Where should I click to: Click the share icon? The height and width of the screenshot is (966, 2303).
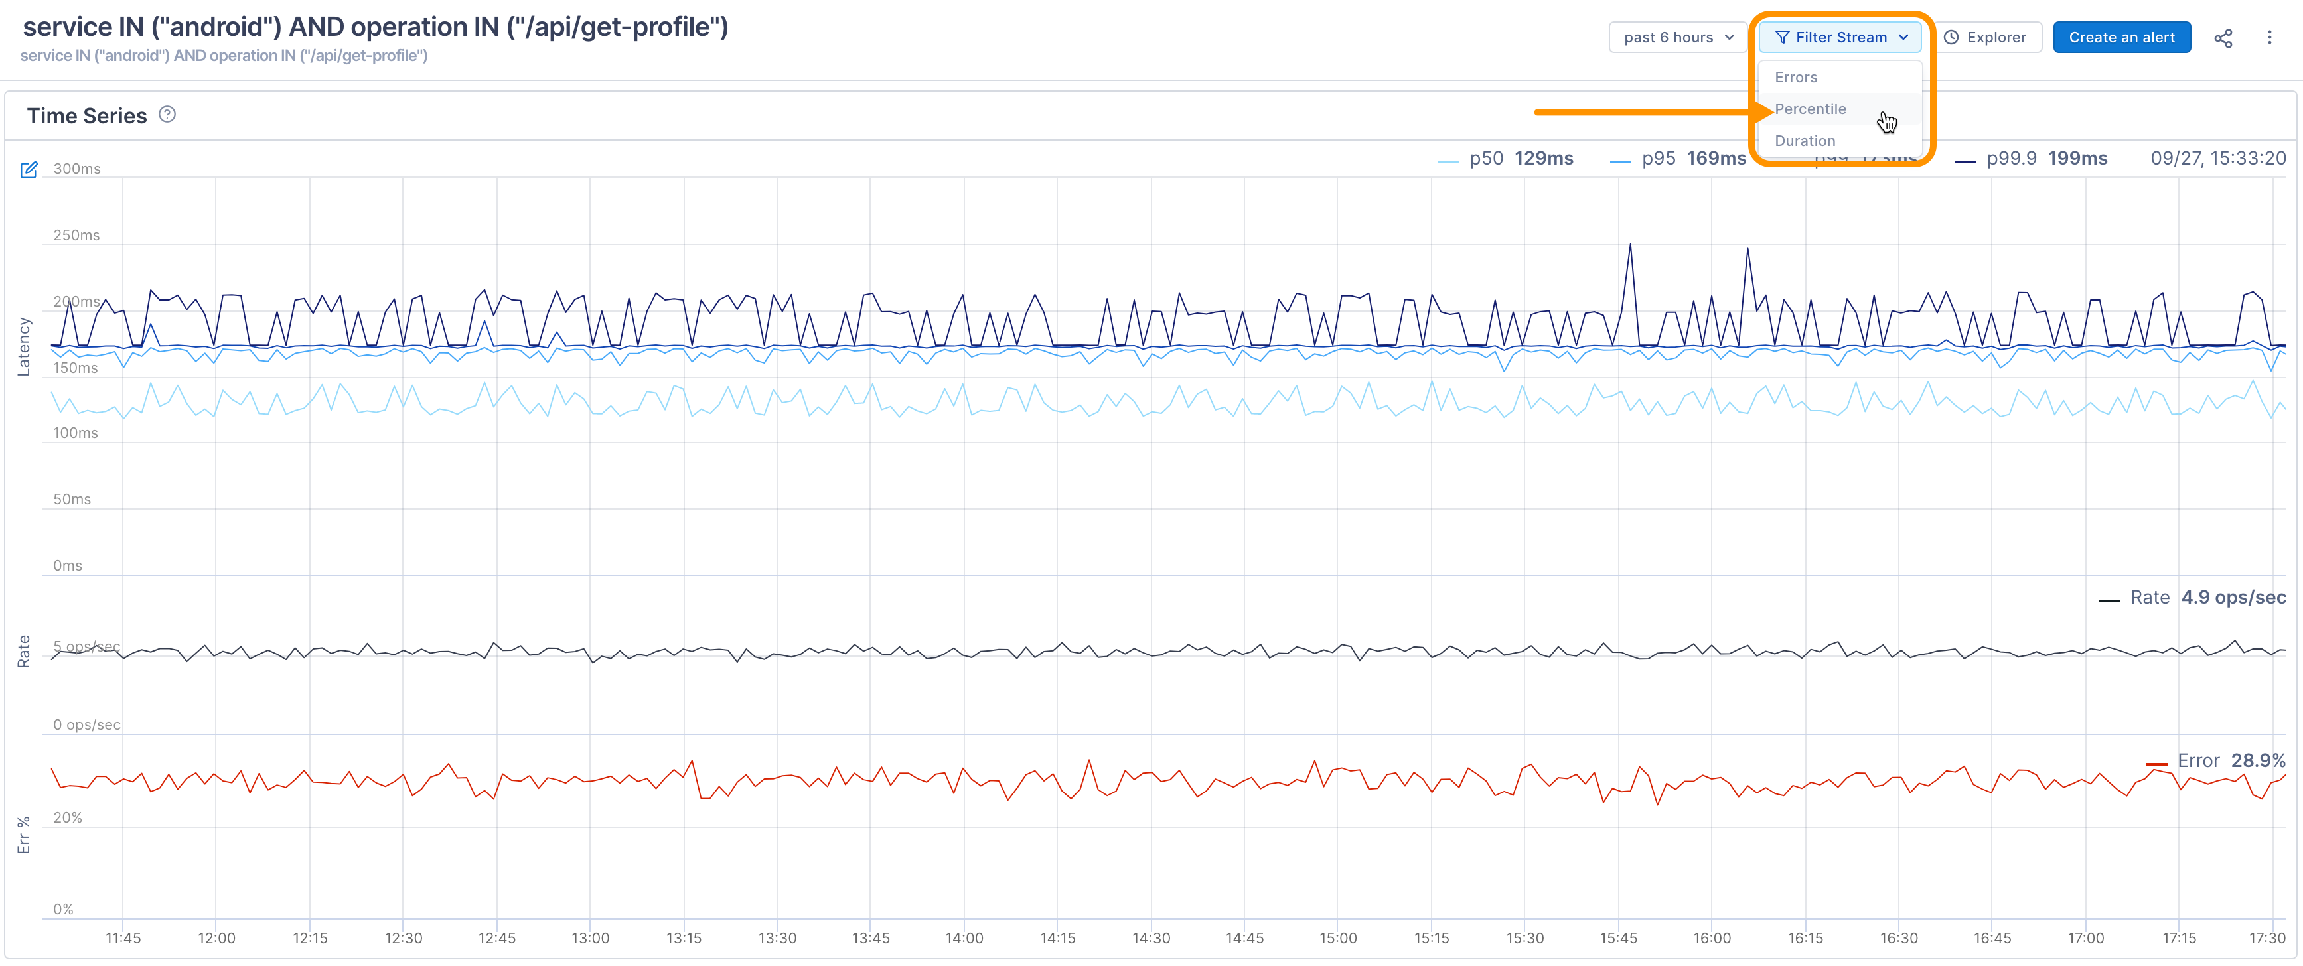pyautogui.click(x=2223, y=38)
